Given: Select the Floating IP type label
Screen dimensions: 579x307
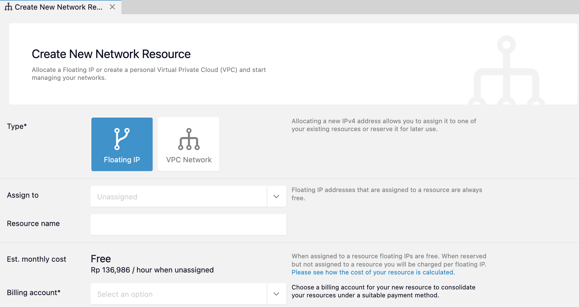Looking at the screenshot, I should [122, 160].
